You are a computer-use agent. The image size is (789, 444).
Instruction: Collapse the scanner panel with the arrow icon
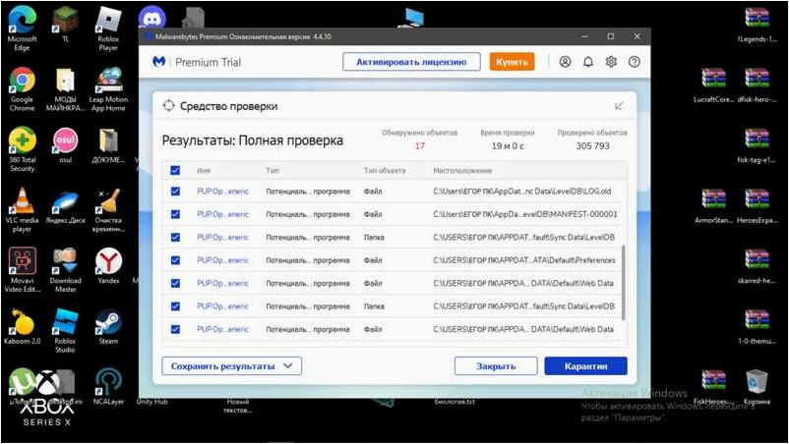point(619,105)
